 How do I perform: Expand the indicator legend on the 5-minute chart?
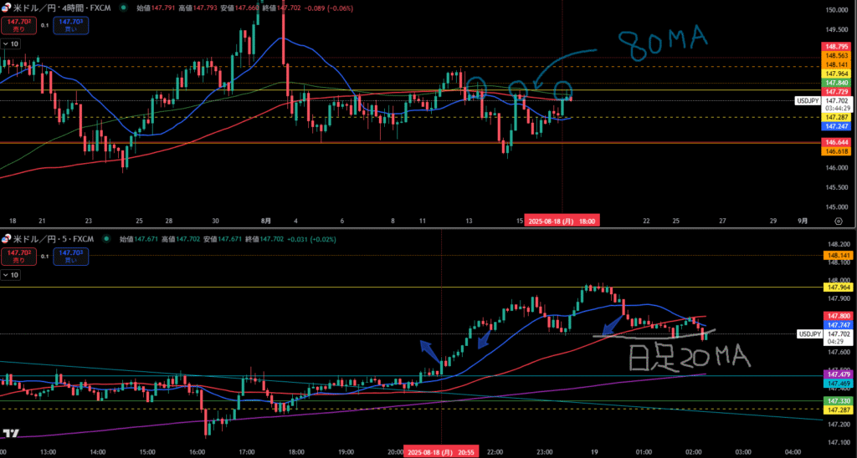[x=12, y=273]
